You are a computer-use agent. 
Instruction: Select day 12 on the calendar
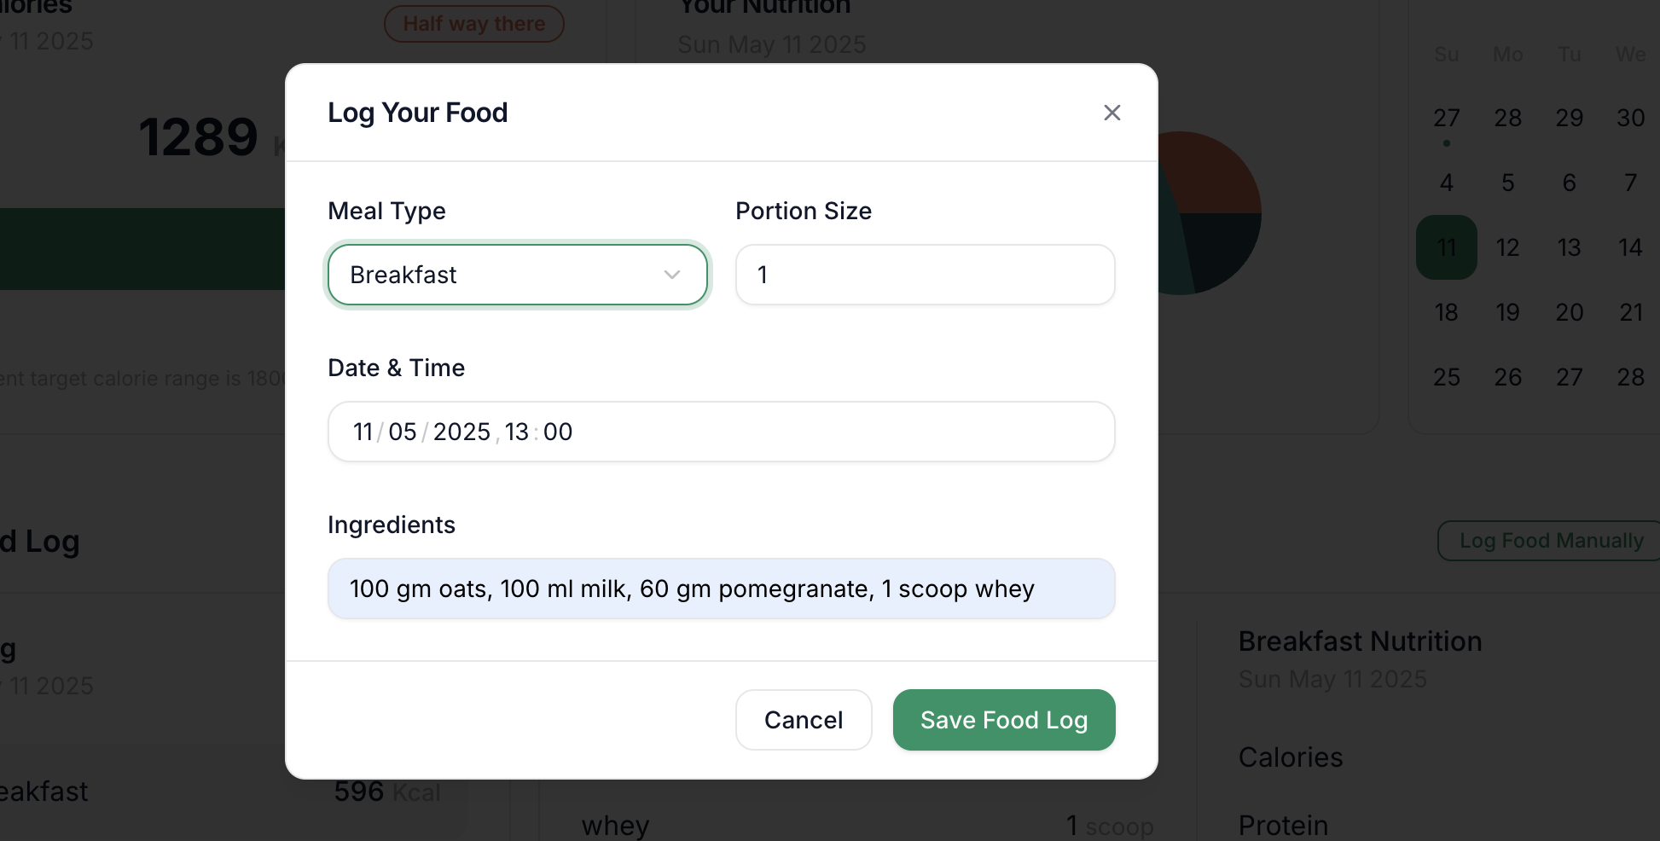pos(1507,247)
